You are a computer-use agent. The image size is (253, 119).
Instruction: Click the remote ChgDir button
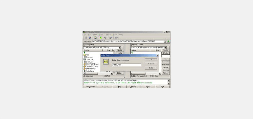pyautogui.click(x=166, y=50)
